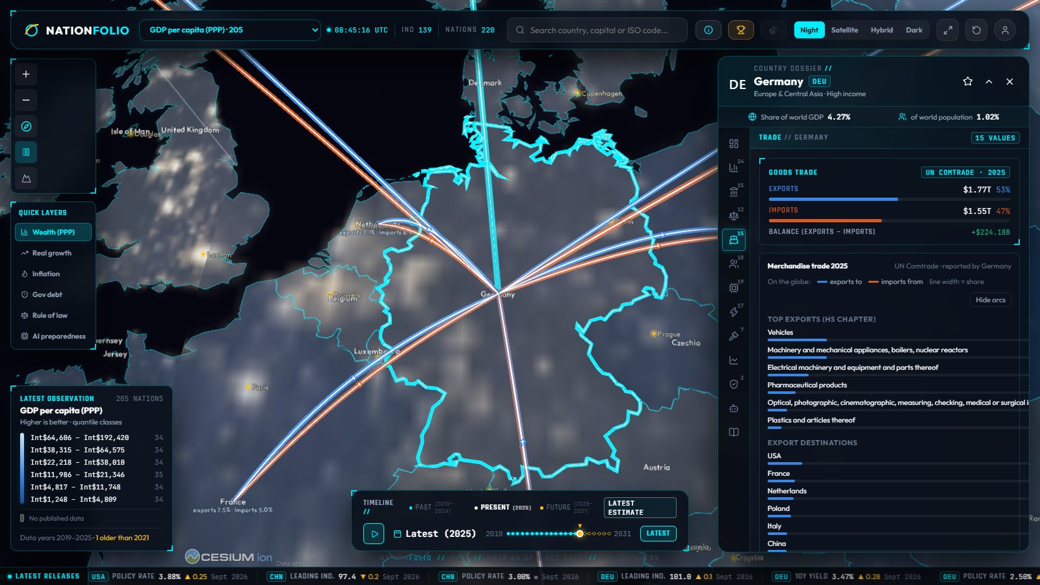
Task: Open the GDP per capita (PPP) indicator dropdown
Action: click(230, 30)
